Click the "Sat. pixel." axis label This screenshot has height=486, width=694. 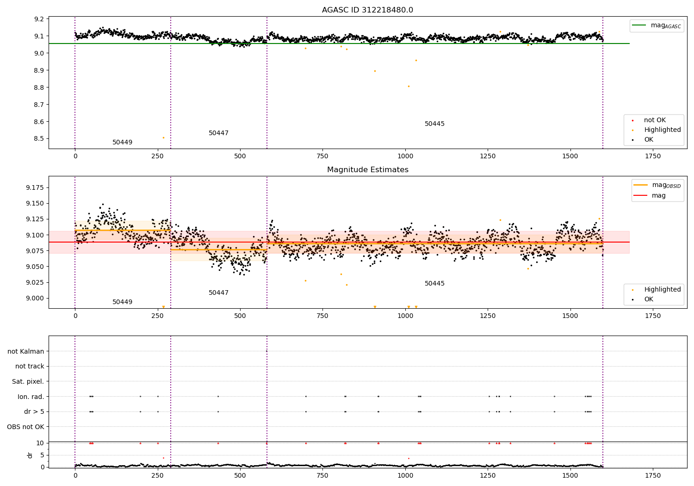tap(28, 381)
